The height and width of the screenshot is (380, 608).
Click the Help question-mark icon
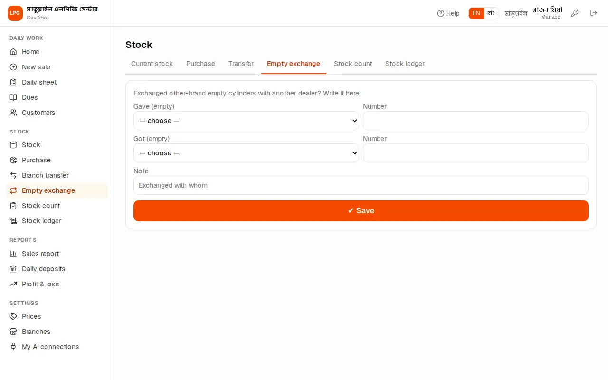(x=441, y=13)
